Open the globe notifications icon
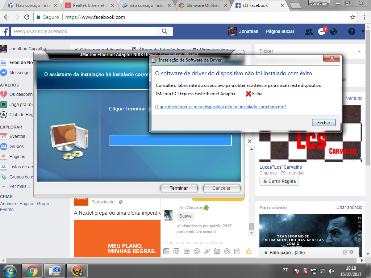This screenshot has height=278, width=371. click(x=333, y=32)
